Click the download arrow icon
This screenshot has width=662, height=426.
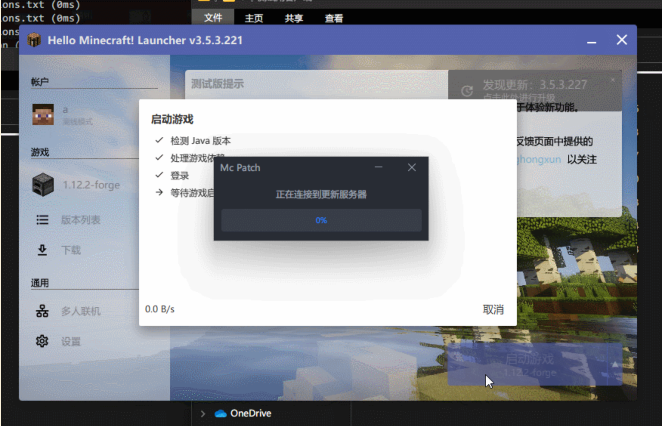[x=42, y=250]
